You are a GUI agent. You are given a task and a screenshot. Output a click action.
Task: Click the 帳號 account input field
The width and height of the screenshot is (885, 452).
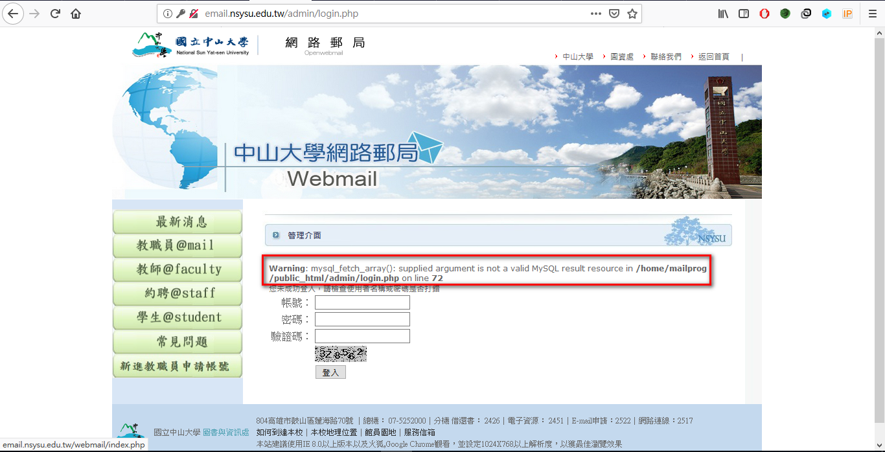click(x=362, y=302)
